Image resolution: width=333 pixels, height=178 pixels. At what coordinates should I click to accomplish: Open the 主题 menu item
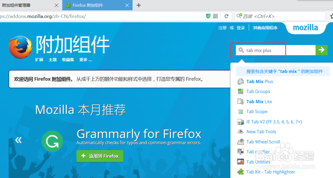pos(53,60)
